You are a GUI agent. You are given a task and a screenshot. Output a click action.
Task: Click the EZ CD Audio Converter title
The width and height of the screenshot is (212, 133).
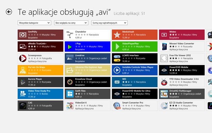pos(181,103)
